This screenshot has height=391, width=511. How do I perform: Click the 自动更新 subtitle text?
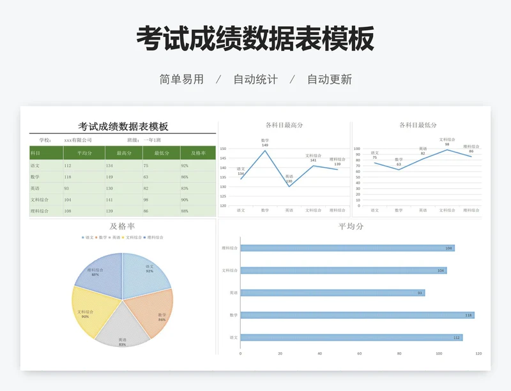pyautogui.click(x=330, y=80)
